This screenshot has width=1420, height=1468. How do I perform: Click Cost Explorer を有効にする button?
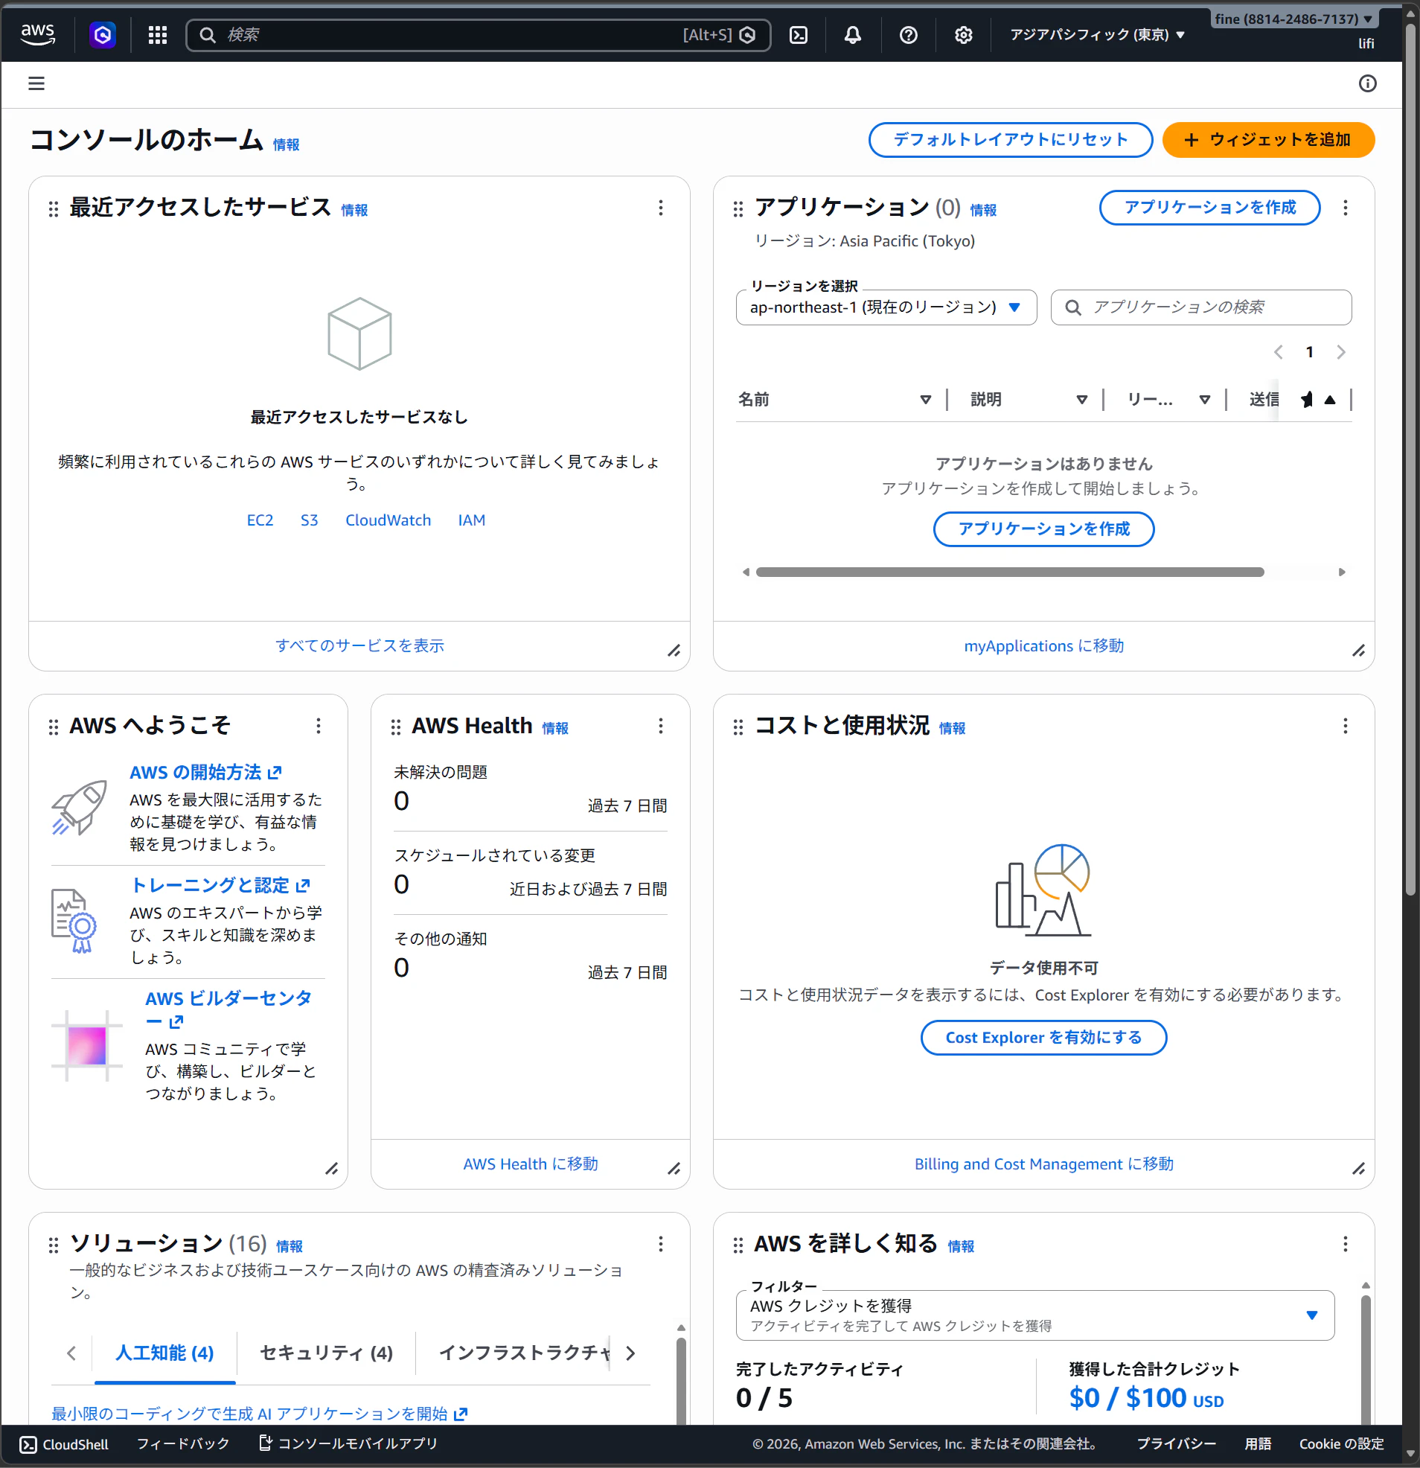coord(1043,1037)
